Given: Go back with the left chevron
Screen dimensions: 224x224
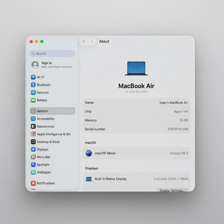Looking at the screenshot, I should click(84, 41).
